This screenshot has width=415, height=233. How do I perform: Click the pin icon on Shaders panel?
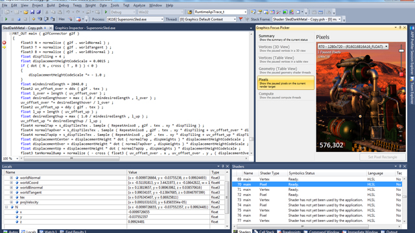coord(400,166)
